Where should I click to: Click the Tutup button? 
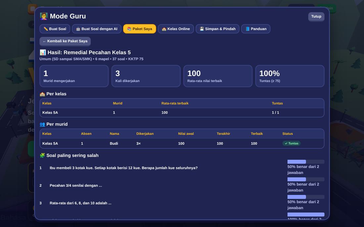click(316, 17)
